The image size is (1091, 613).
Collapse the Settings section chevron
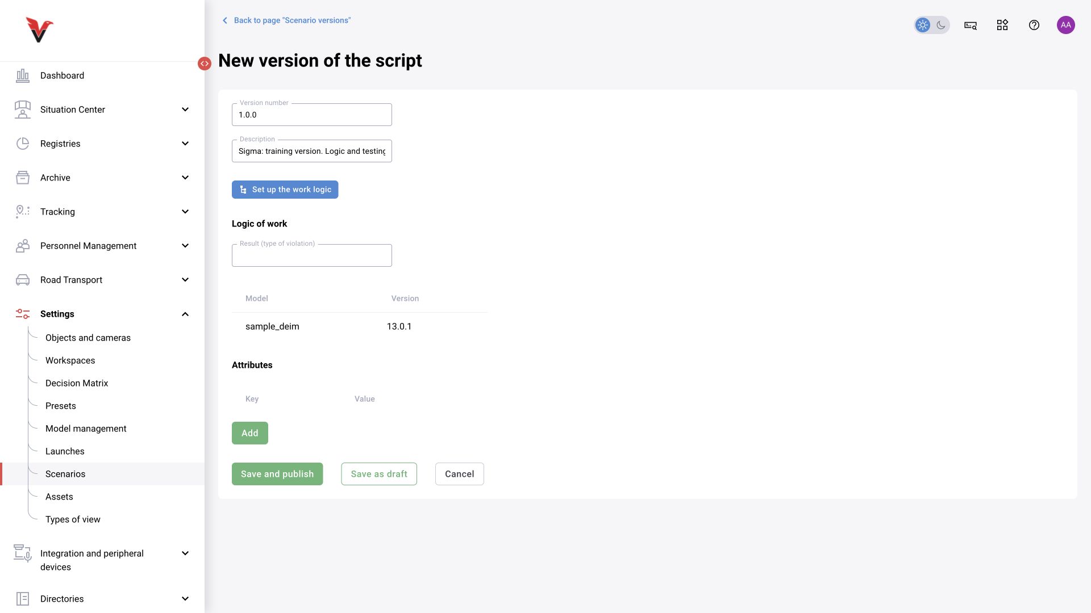coord(185,314)
